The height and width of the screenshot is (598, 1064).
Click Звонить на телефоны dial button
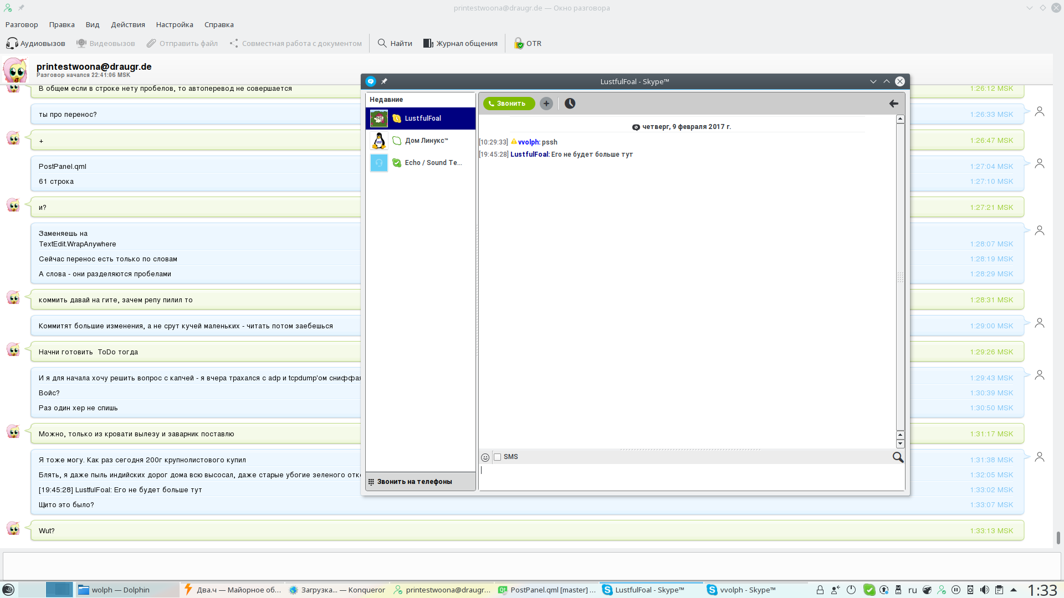point(421,482)
